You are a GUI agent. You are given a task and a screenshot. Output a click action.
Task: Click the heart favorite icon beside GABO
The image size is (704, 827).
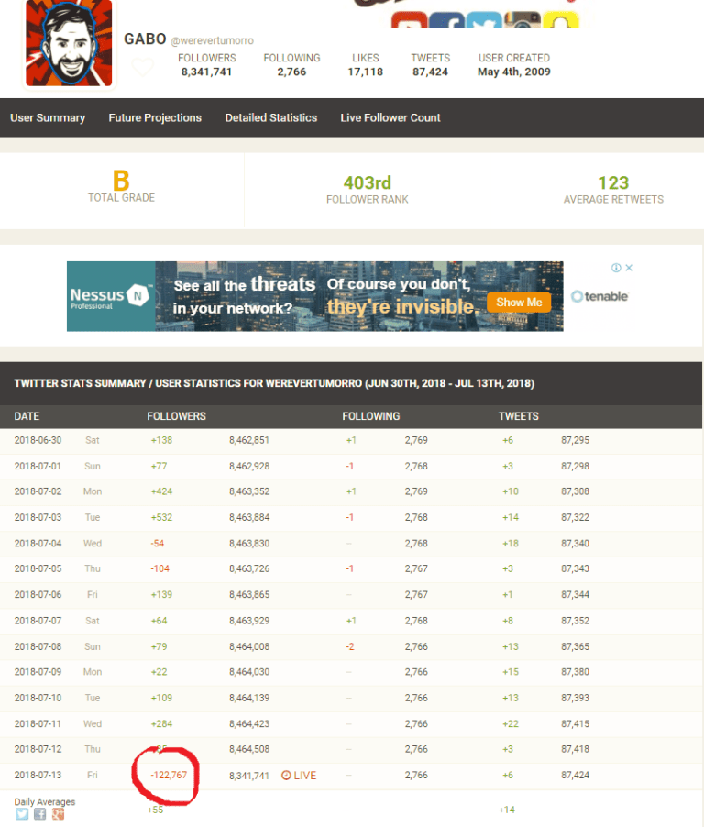pos(142,68)
